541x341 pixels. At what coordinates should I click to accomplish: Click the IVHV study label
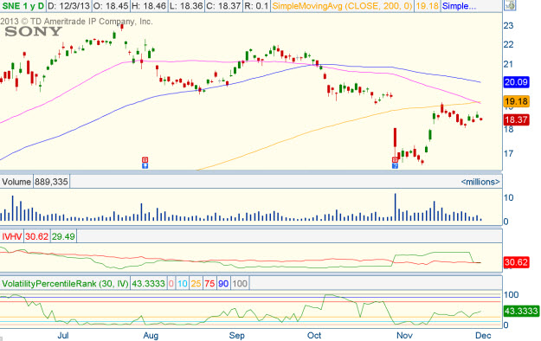tap(12, 236)
